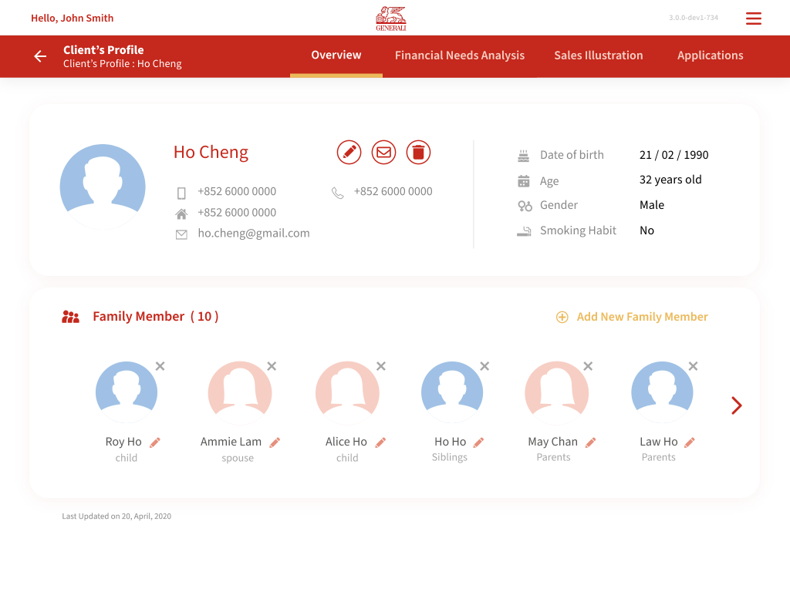Click the Gender symbol icon
790x592 pixels.
pos(525,206)
